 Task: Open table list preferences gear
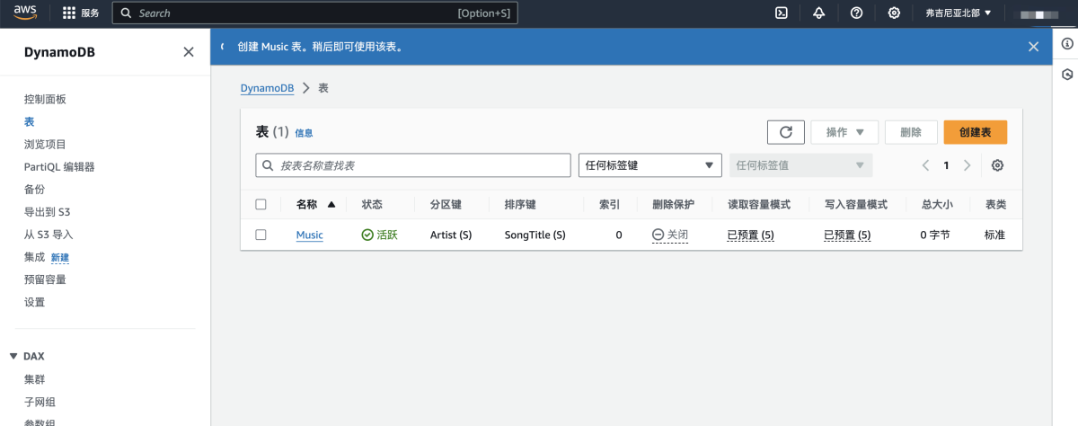click(x=997, y=165)
